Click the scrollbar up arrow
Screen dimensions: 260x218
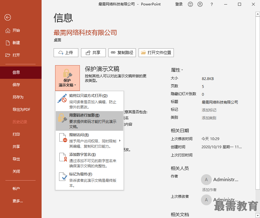click(x=258, y=14)
